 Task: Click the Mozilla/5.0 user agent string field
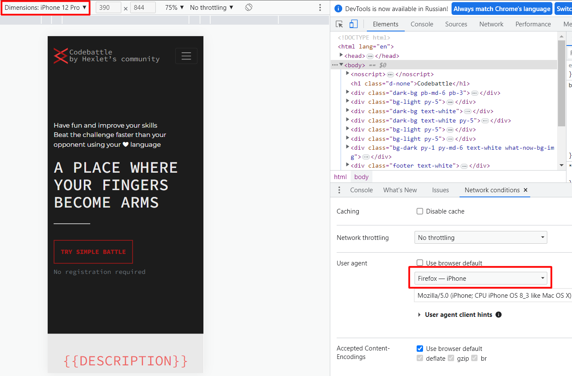click(x=493, y=296)
